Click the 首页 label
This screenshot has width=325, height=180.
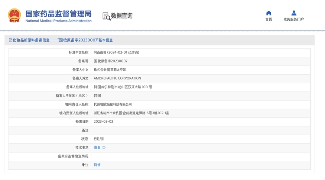tap(269, 19)
